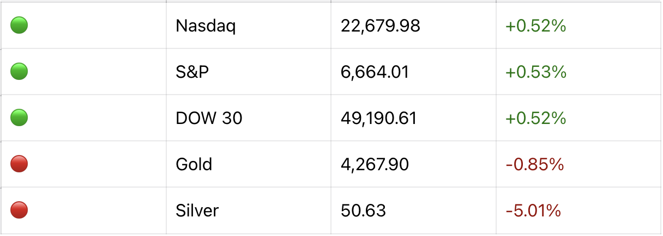
Task: Click the Gold -0.85% change
Action: click(x=534, y=164)
